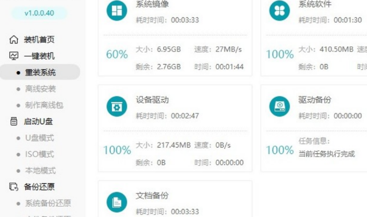Click the home icon beside 装机首页
Image resolution: width=367 pixels, height=217 pixels.
click(14, 40)
